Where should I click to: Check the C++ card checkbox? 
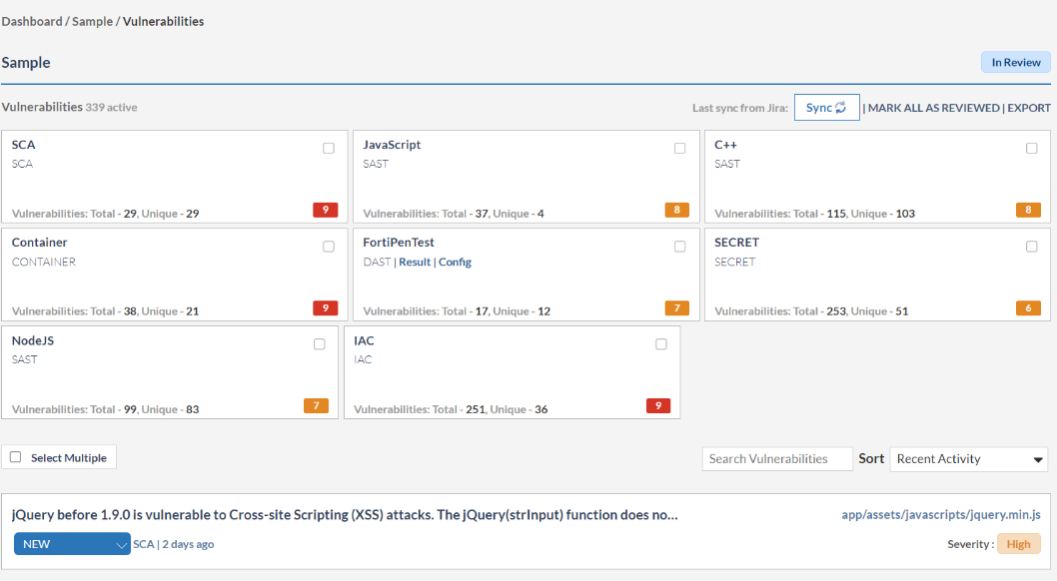tap(1031, 148)
